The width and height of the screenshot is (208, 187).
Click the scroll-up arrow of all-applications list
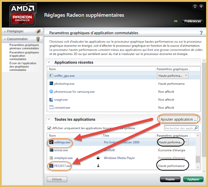tap(198, 135)
